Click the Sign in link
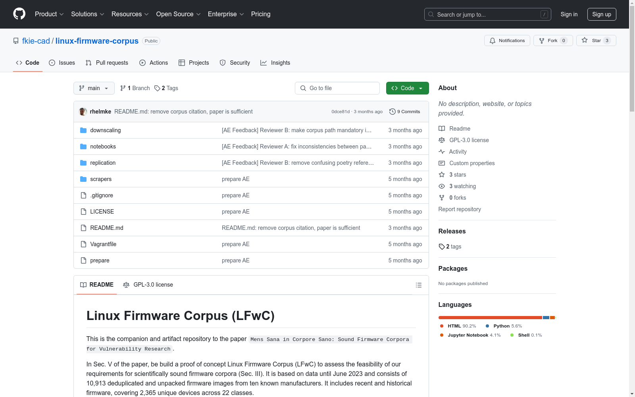The height and width of the screenshot is (397, 635). [569, 14]
